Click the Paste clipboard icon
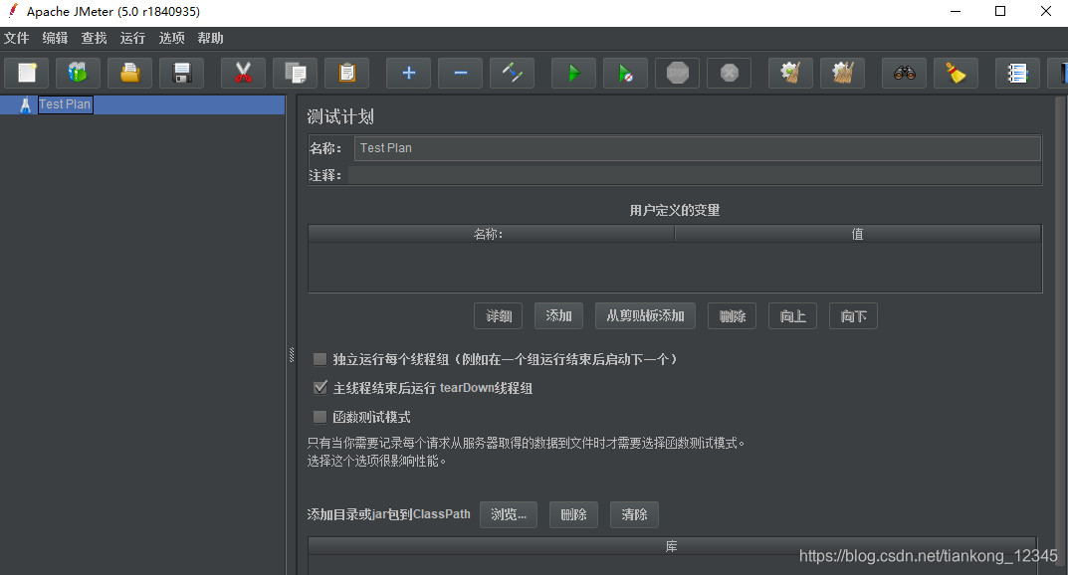 (x=346, y=73)
